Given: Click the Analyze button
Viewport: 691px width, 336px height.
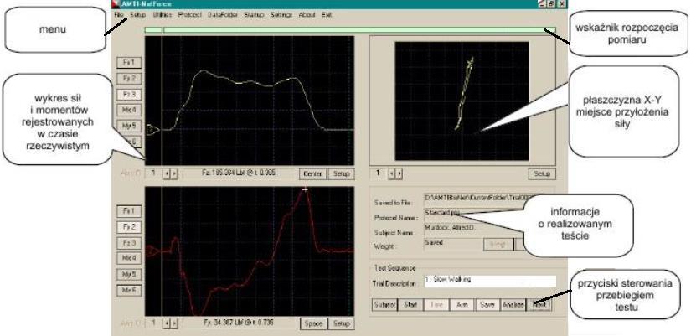Looking at the screenshot, I should [x=513, y=304].
